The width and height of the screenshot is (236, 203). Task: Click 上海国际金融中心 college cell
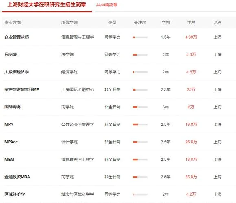(78, 89)
